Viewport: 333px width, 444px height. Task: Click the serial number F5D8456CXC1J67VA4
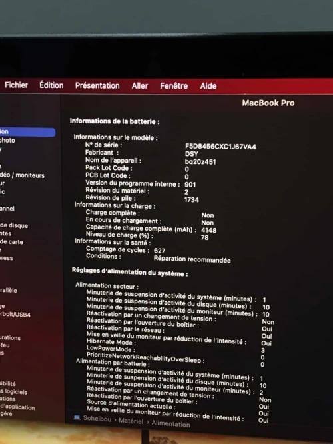pos(220,147)
